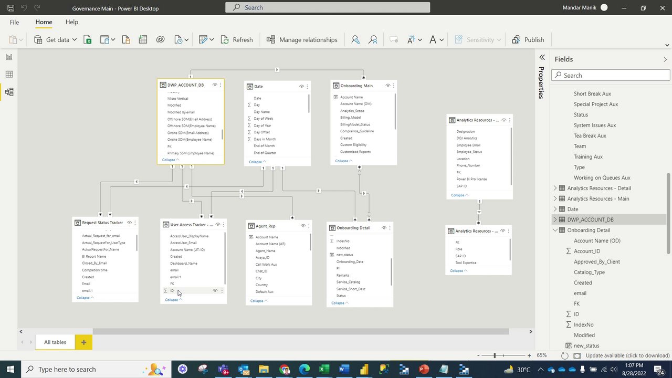Toggle visibility of User Access Tracker table
672x378 pixels.
tap(218, 225)
